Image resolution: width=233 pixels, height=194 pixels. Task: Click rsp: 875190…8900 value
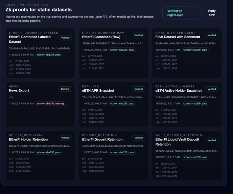coord(166,176)
